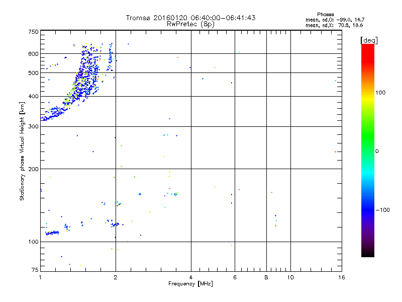402x302 pixels.
Task: Select the "mean, sd,O: -99.0, 14.7" line
Action: (x=335, y=20)
